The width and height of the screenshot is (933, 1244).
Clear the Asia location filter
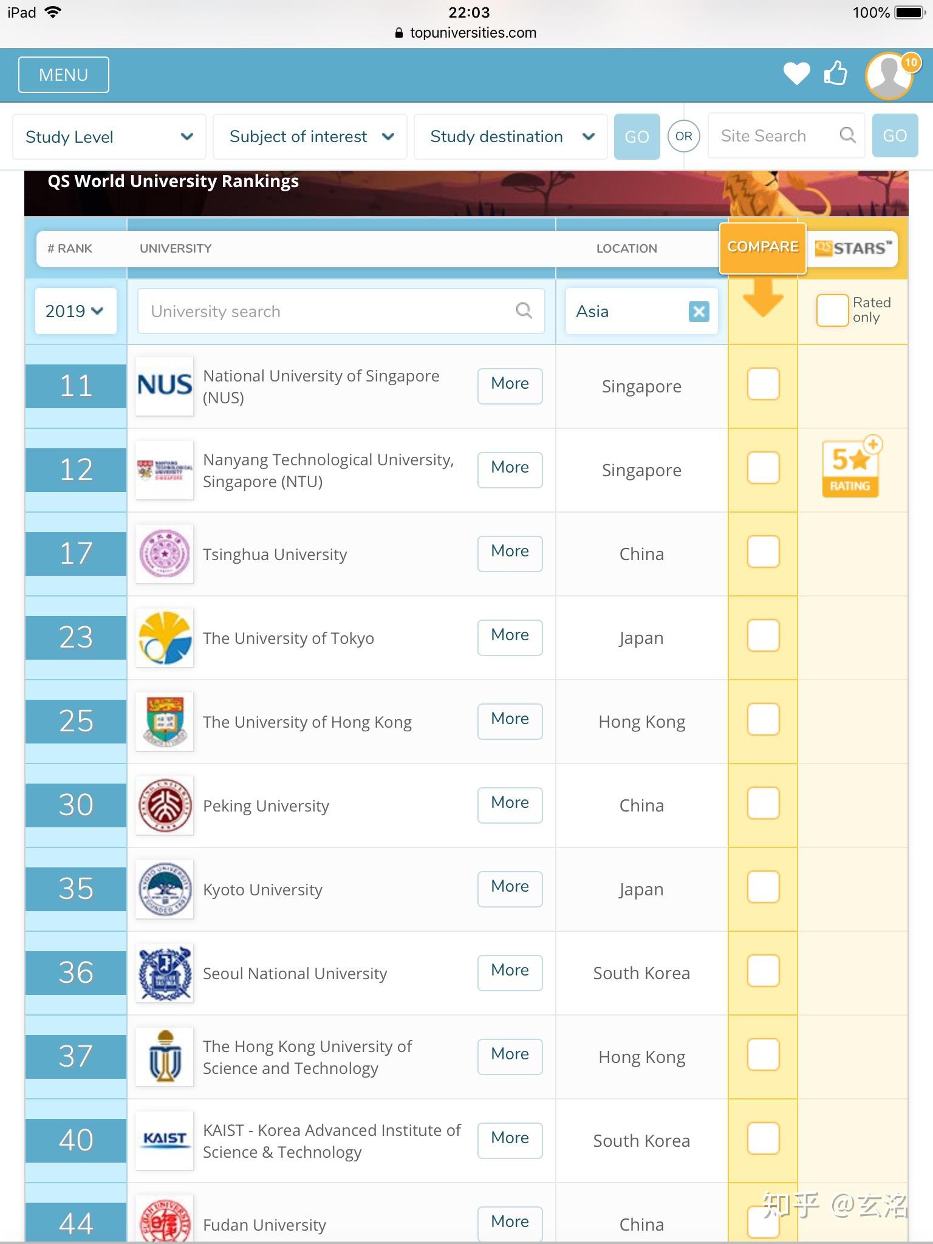(699, 312)
